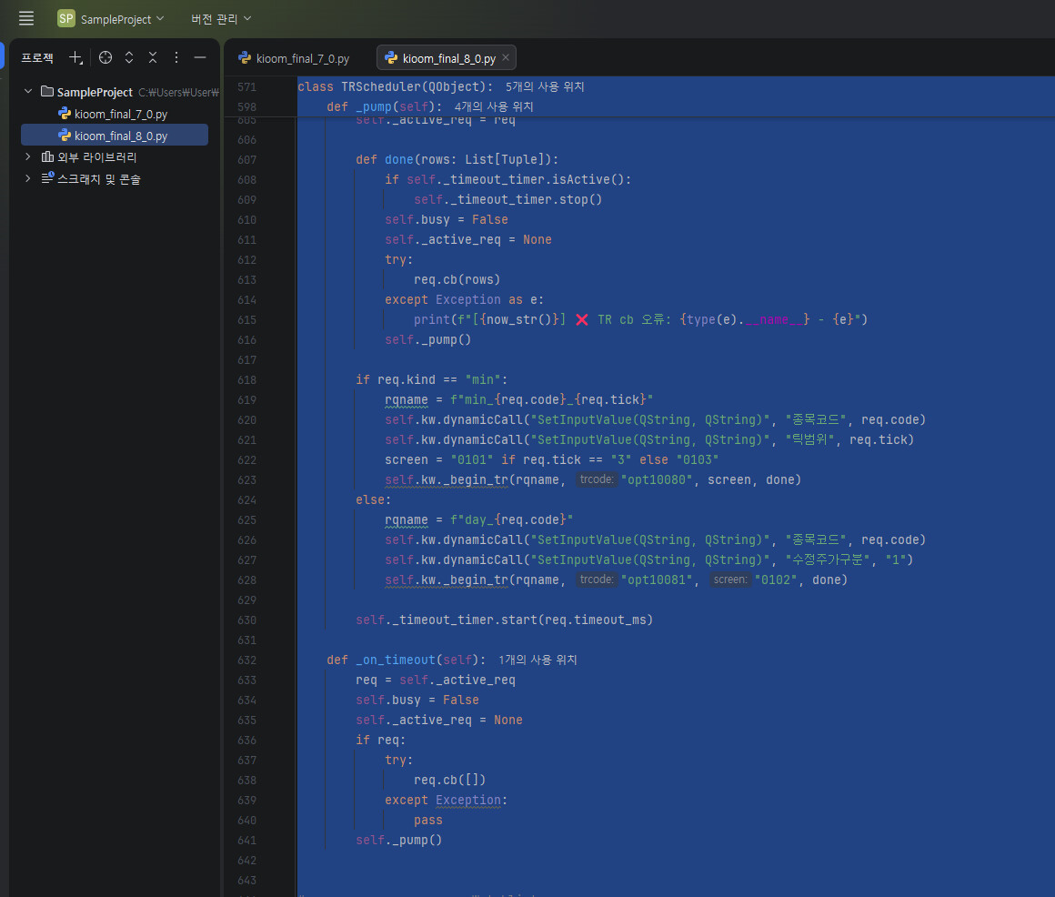Open 5개의 사용 위치 usages link

(x=545, y=86)
